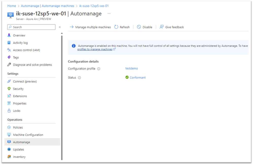Viewport: 253px width, 165px height.
Task: Click the Access control (IAM) icon
Action: (9, 50)
